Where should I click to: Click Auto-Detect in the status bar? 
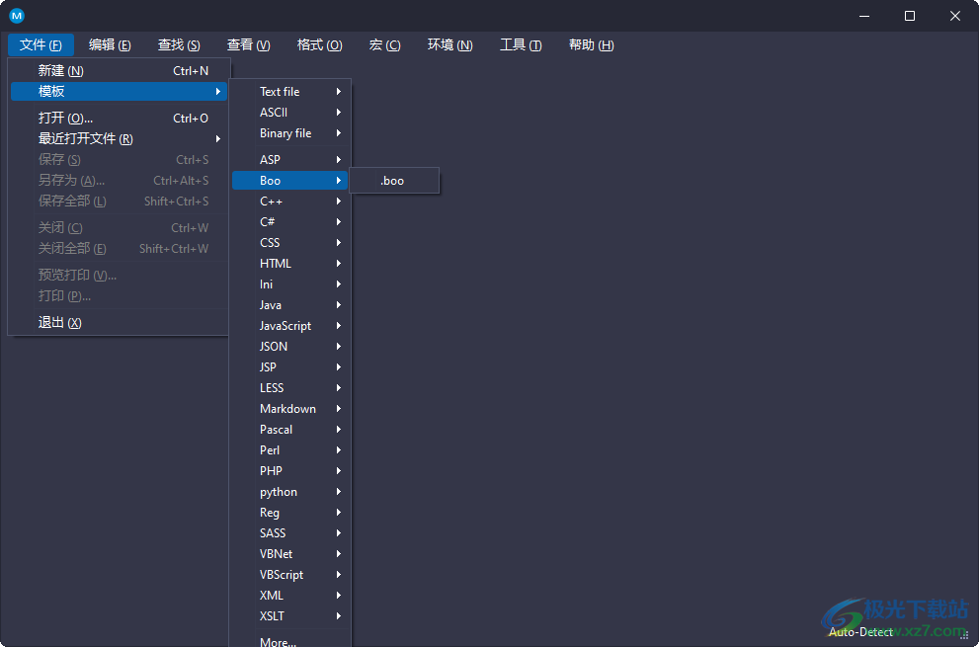(861, 632)
